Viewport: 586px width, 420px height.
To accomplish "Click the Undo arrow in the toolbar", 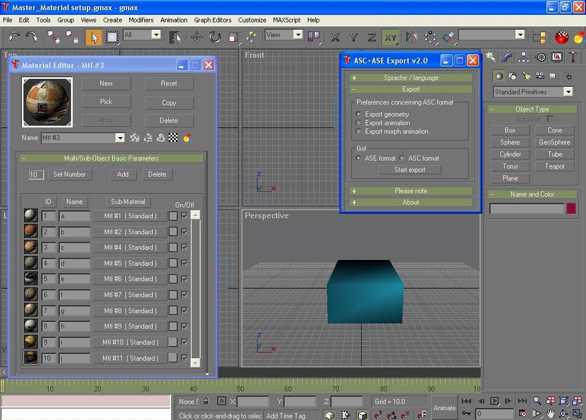I will [x=14, y=37].
